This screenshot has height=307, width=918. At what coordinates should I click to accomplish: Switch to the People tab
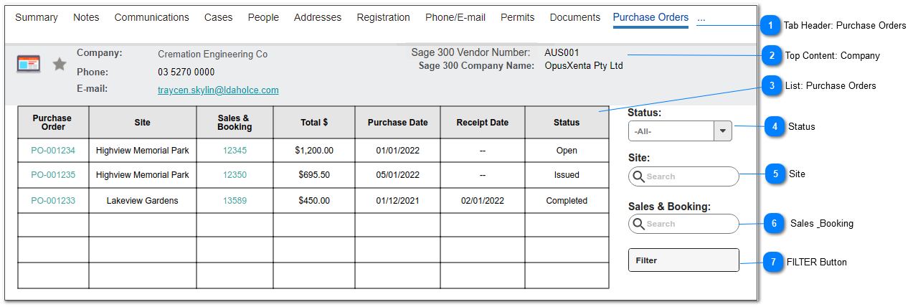pyautogui.click(x=263, y=17)
